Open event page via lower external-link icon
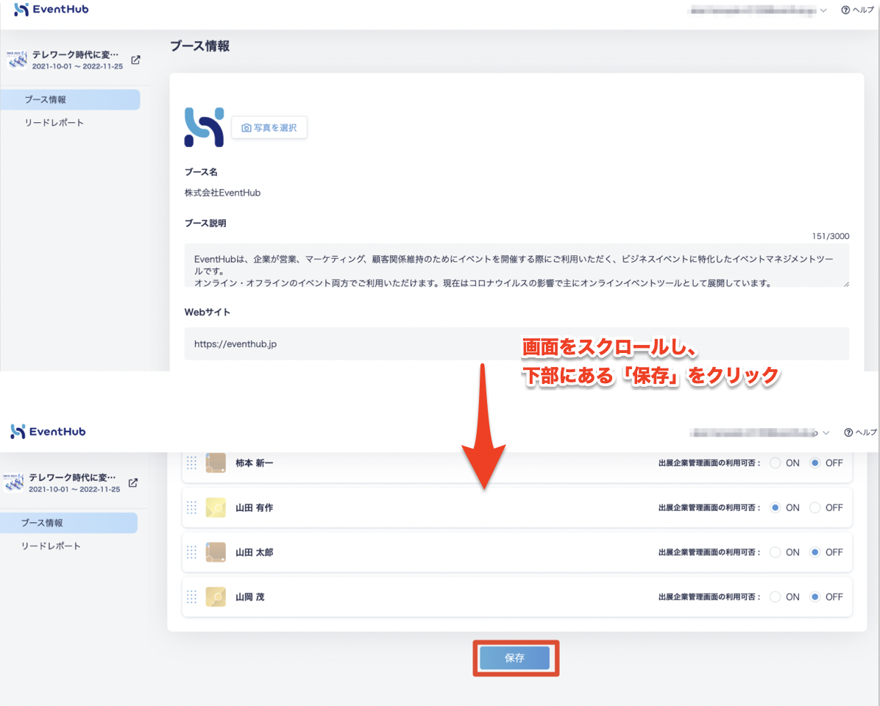The height and width of the screenshot is (706, 880). [x=133, y=483]
